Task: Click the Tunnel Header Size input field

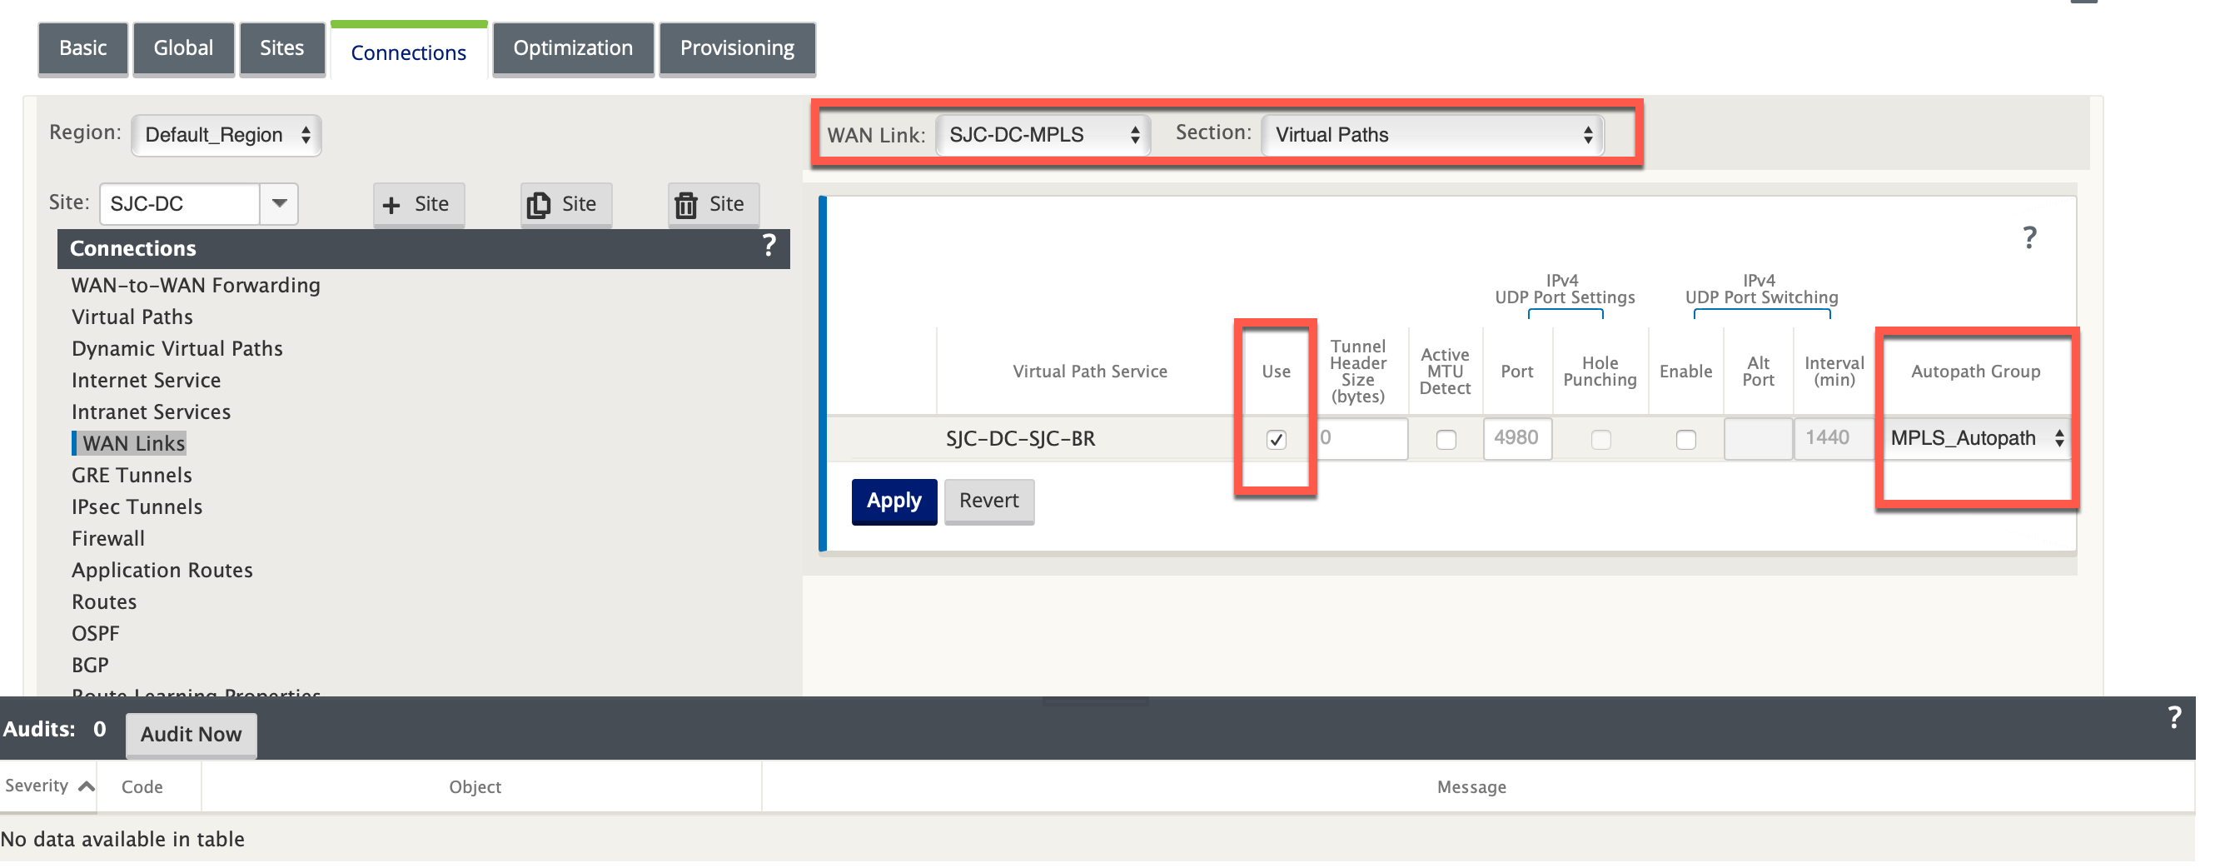Action: pos(1361,439)
